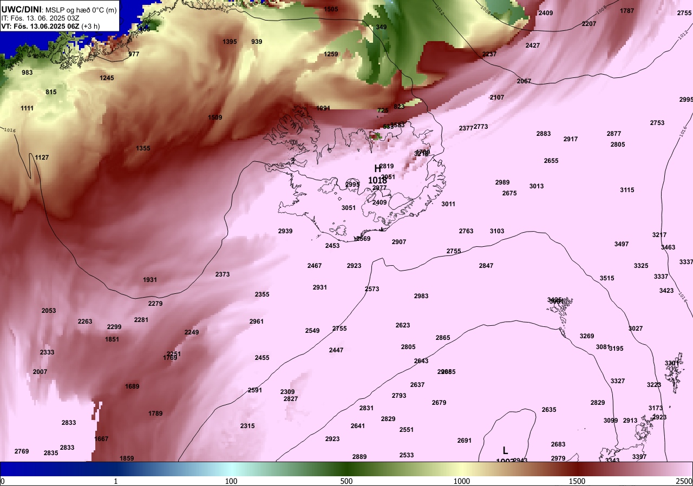Click the 815 height value
Image resolution: width=693 pixels, height=486 pixels.
pos(51,92)
